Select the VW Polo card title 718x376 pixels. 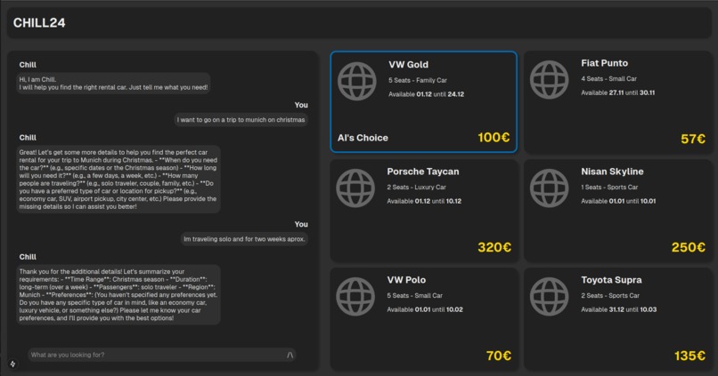[x=406, y=280]
